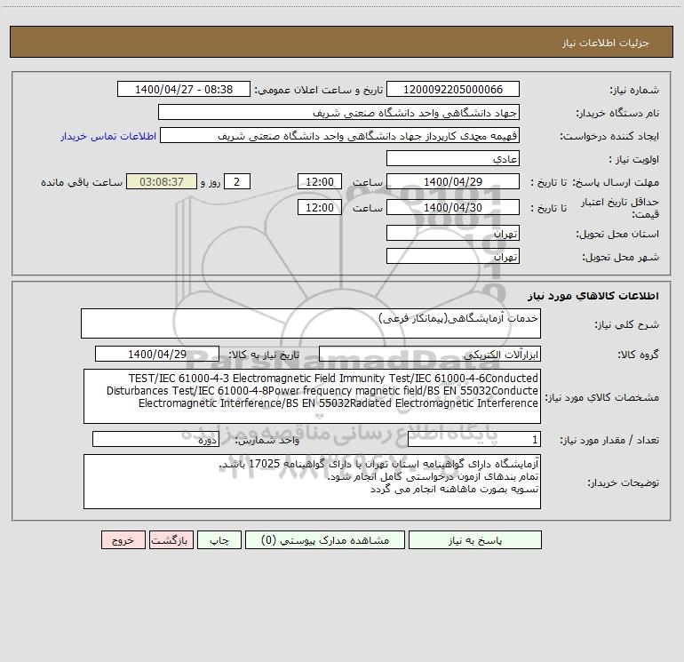684x662 pixels.
Task: Click the توضیحات خریدار text area
Action: point(312,482)
